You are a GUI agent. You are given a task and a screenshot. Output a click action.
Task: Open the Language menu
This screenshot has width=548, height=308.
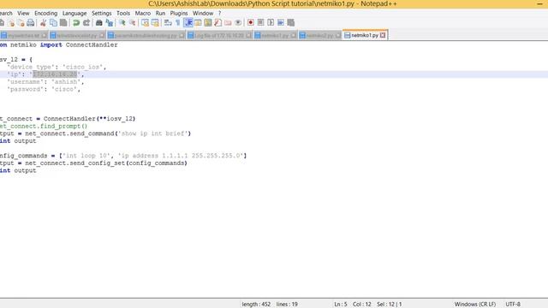tap(74, 14)
